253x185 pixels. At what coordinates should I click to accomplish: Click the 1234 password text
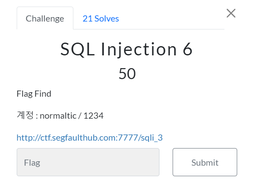[94, 116]
